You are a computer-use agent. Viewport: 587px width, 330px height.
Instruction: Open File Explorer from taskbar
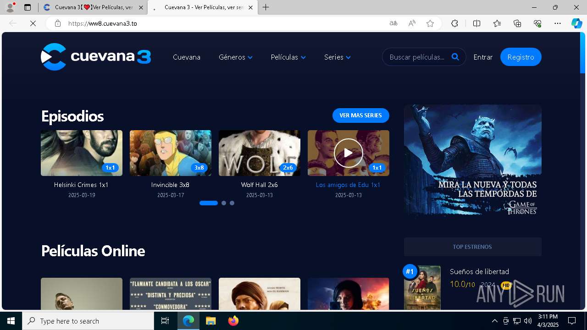pyautogui.click(x=210, y=321)
